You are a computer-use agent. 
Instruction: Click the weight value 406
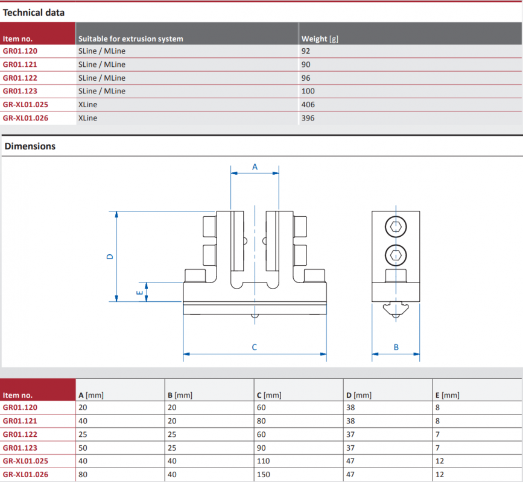(x=308, y=105)
